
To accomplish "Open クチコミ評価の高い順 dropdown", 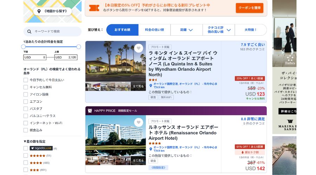I will 219,30.
